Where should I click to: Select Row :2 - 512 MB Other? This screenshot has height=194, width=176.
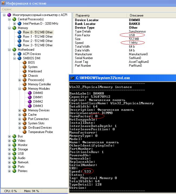(x=38, y=41)
